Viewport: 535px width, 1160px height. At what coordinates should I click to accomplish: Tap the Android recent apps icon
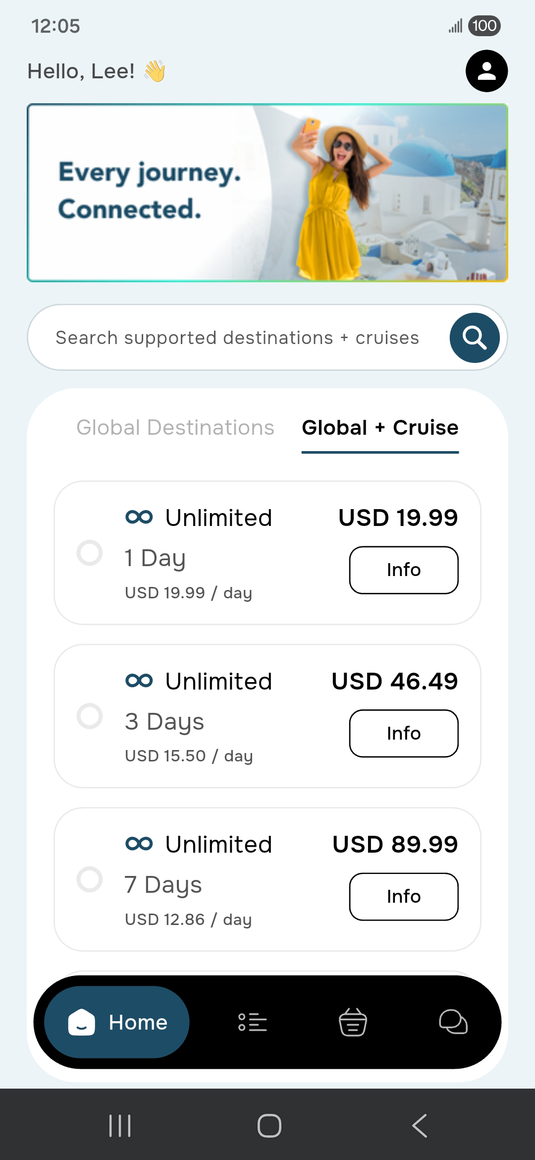pos(120,1125)
